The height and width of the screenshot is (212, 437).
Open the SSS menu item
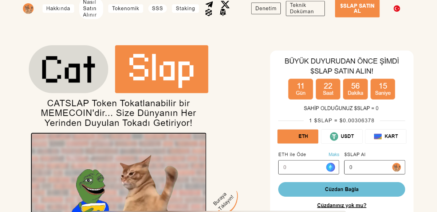pos(157,8)
